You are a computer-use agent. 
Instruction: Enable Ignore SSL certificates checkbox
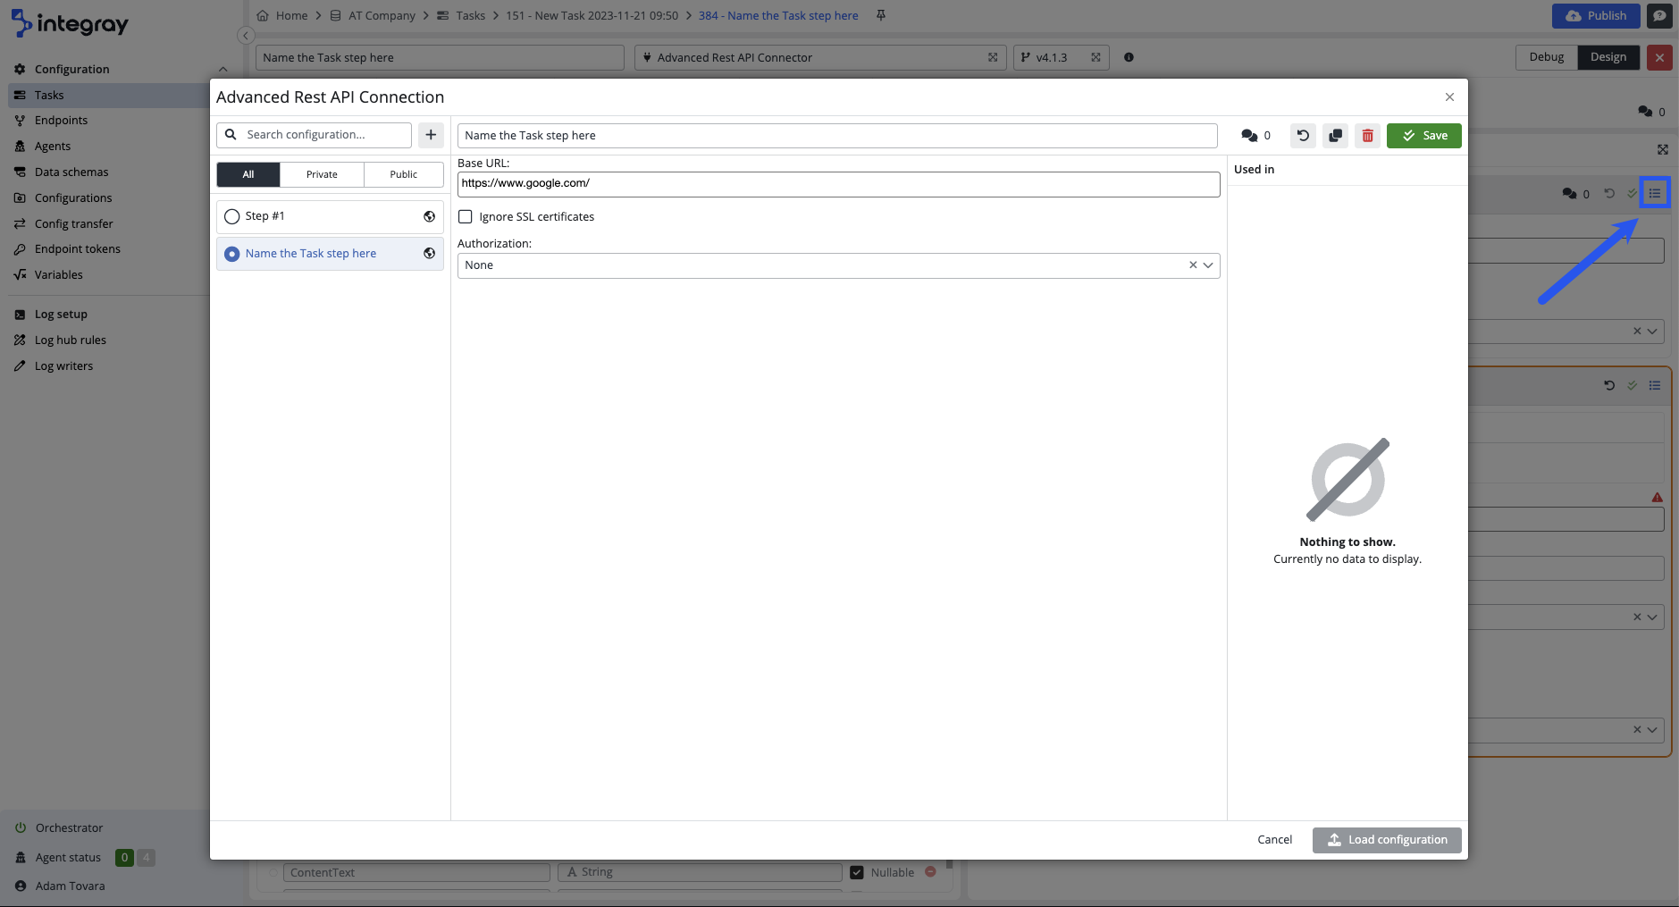(x=466, y=217)
